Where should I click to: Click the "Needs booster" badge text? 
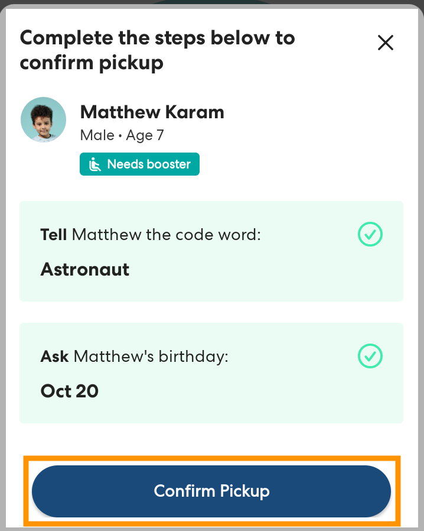tap(148, 164)
